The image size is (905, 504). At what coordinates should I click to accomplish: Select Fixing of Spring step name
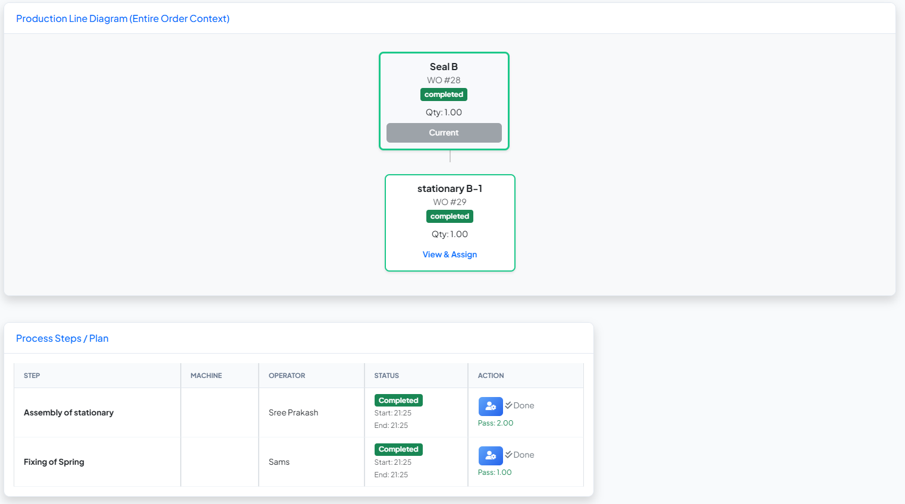tap(54, 462)
